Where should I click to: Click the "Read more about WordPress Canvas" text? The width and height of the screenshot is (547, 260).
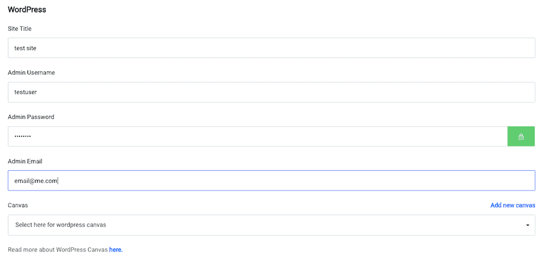57,250
